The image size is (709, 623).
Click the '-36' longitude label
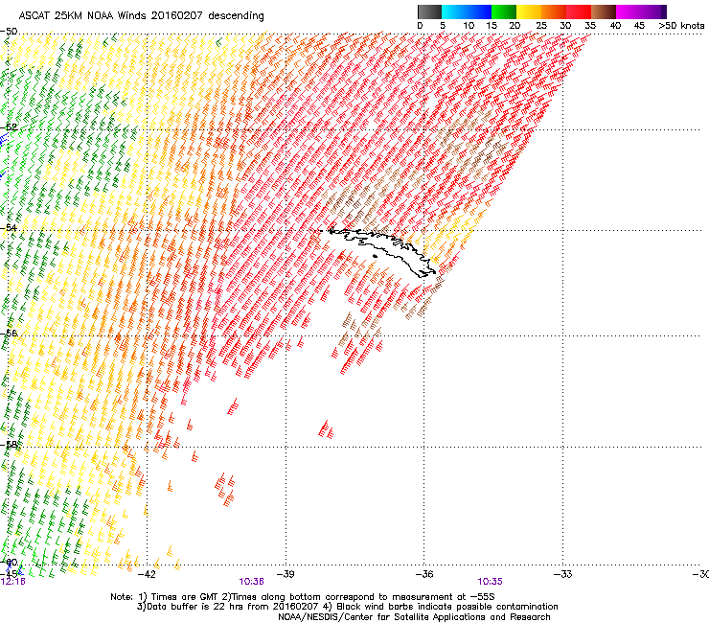423,574
